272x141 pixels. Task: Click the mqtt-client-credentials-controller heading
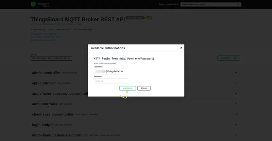(60, 135)
